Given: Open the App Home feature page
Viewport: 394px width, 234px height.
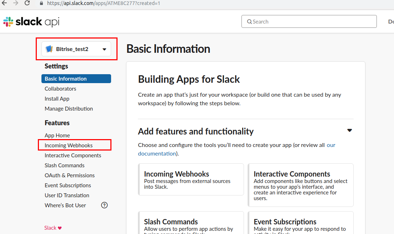Looking at the screenshot, I should pyautogui.click(x=57, y=136).
